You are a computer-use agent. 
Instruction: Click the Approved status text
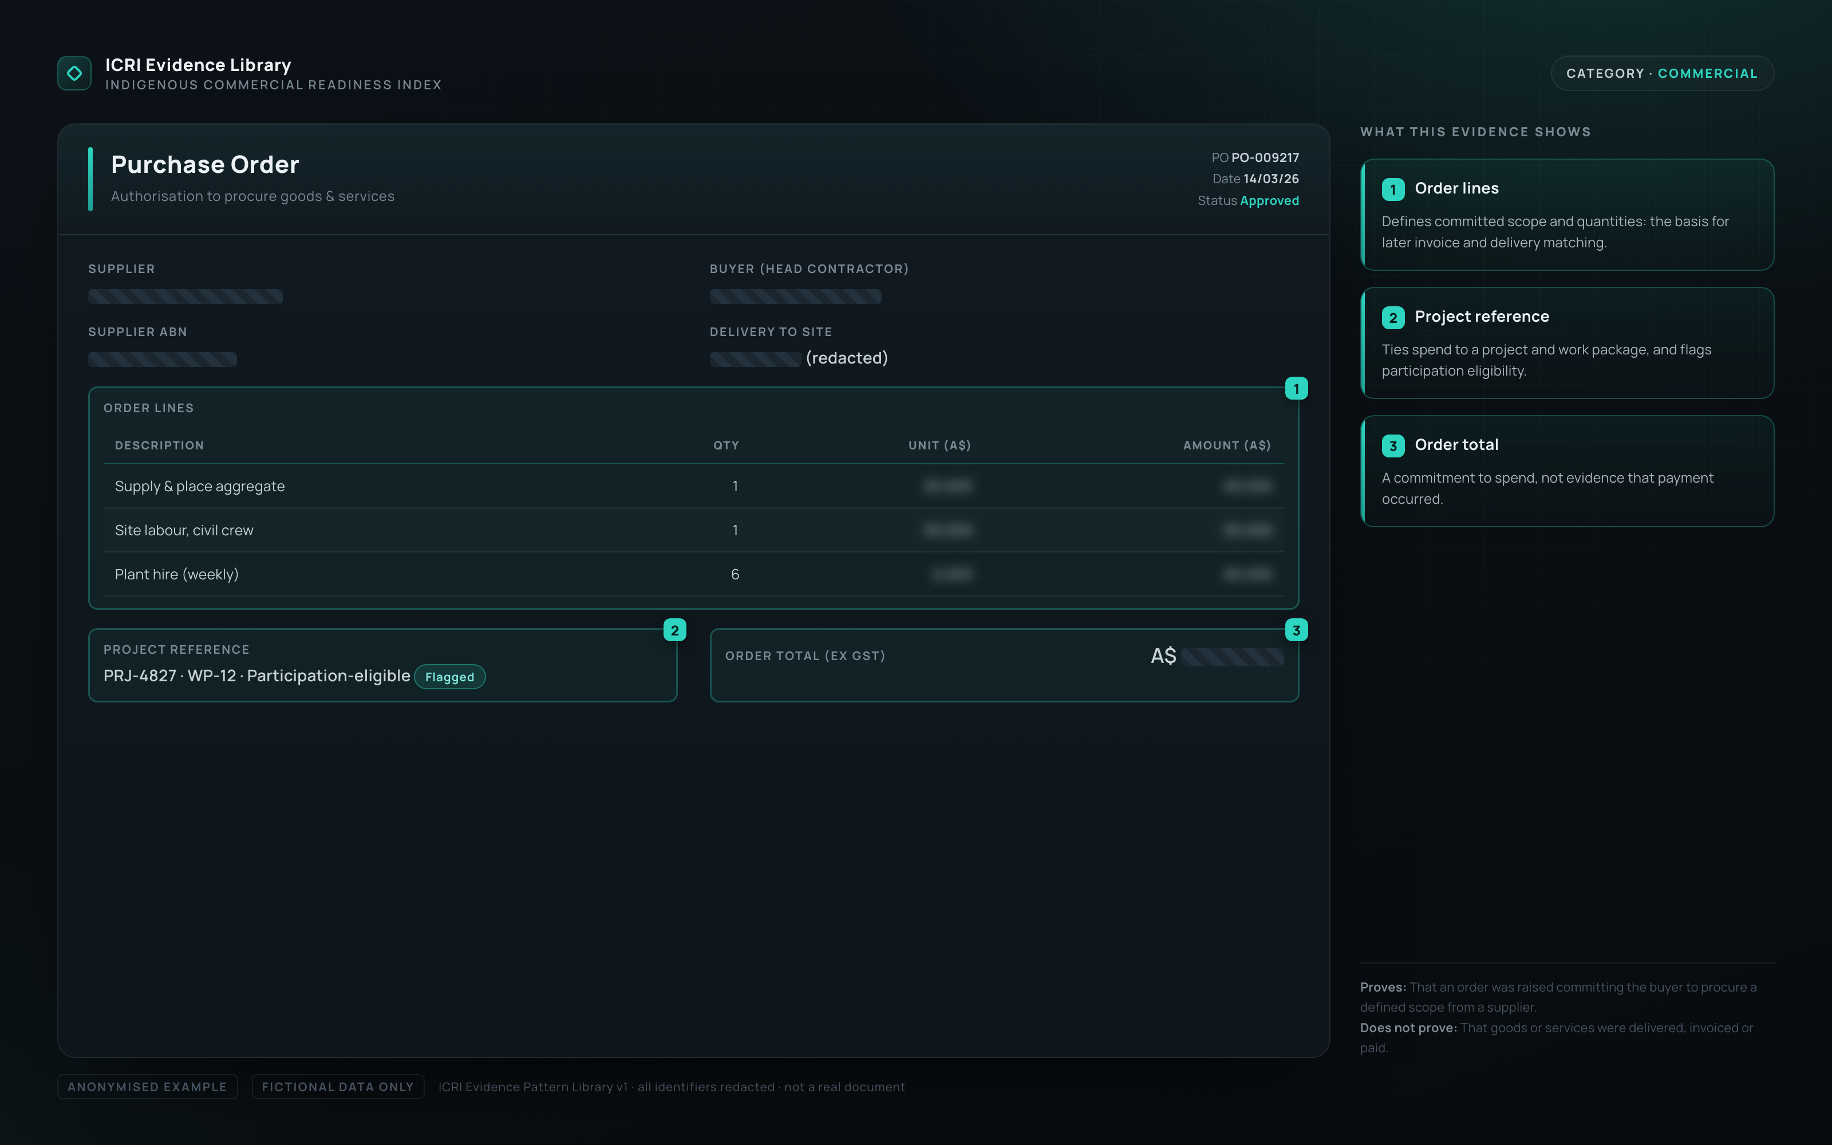pyautogui.click(x=1270, y=201)
